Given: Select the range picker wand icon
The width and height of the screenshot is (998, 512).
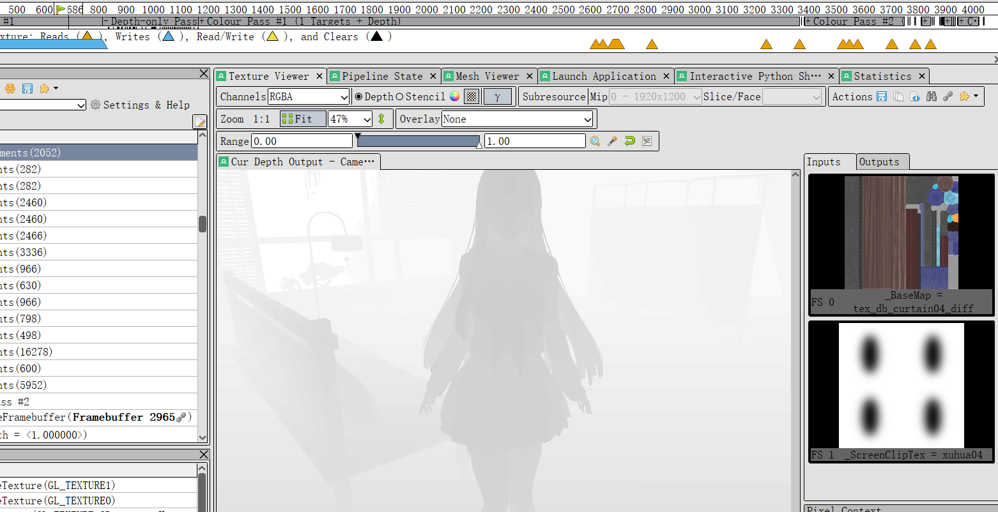Looking at the screenshot, I should [x=612, y=141].
